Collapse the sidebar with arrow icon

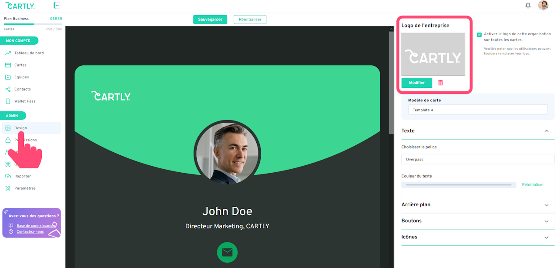[x=57, y=6]
